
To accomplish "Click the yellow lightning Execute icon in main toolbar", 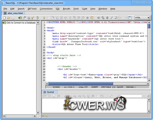I will 44,18.
